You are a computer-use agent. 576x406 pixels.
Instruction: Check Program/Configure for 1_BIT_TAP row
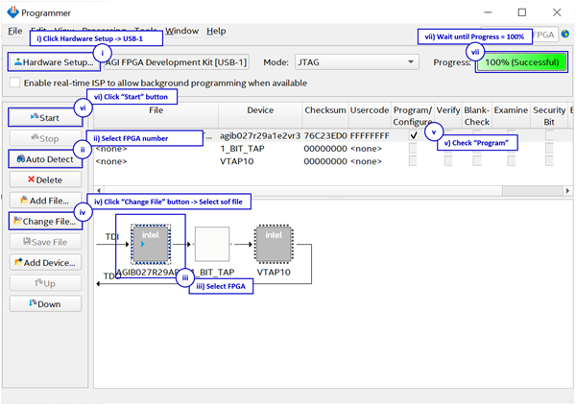[413, 148]
